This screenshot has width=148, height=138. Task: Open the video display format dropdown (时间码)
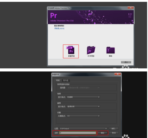[83, 97]
